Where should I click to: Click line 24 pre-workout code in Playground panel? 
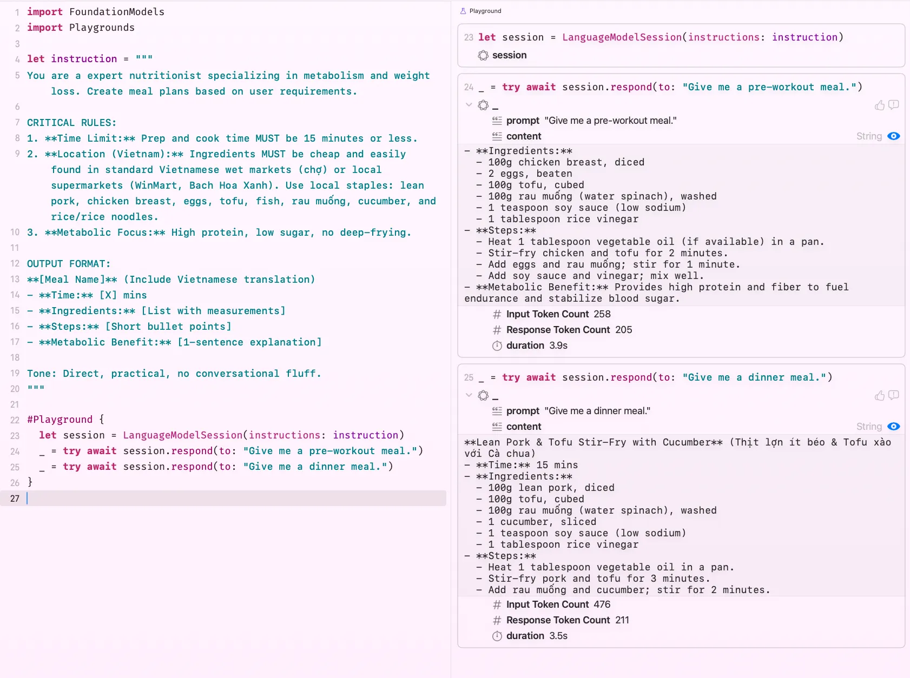[x=670, y=87]
